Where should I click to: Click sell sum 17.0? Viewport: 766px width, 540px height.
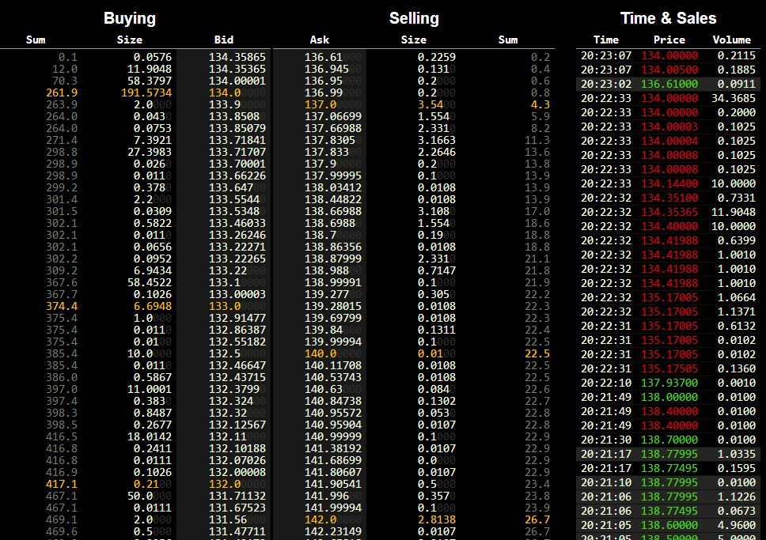[537, 211]
